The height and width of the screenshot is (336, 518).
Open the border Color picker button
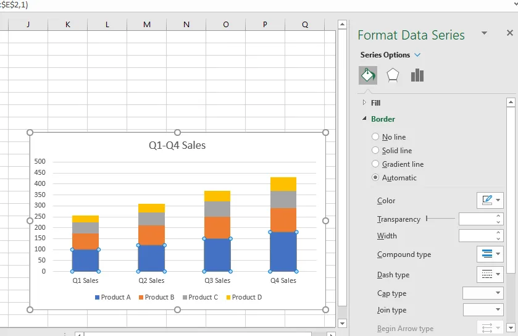tap(490, 201)
